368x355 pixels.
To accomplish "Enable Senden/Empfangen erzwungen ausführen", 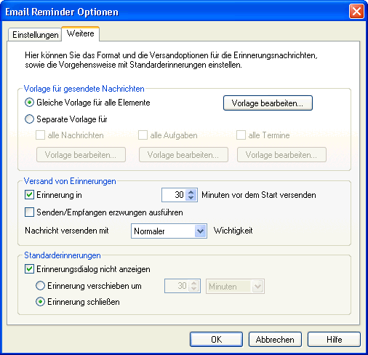I will pyautogui.click(x=29, y=212).
